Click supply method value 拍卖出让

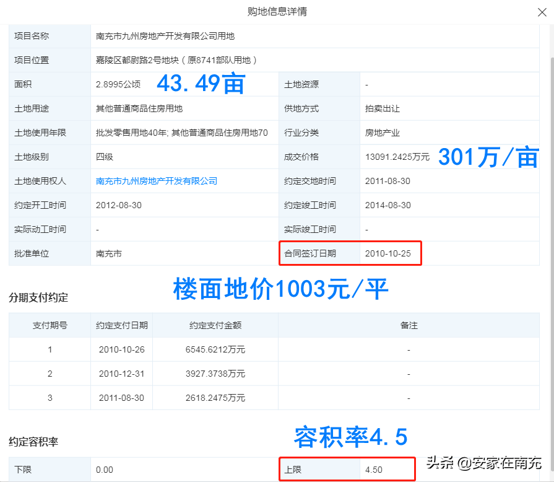383,108
